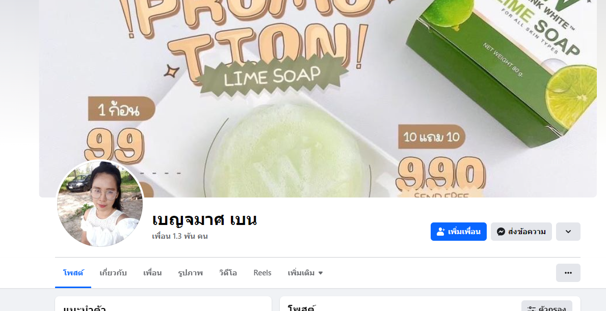
Task: Open the round profile picture
Action: (100, 204)
